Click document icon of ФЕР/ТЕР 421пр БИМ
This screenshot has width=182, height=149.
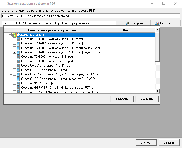(x=18, y=88)
